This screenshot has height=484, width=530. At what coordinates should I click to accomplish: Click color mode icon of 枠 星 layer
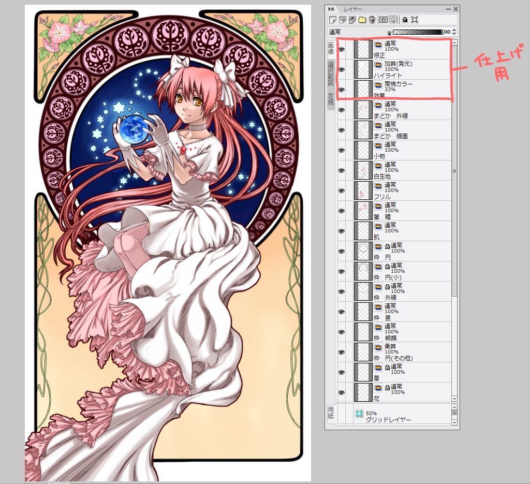(378, 306)
